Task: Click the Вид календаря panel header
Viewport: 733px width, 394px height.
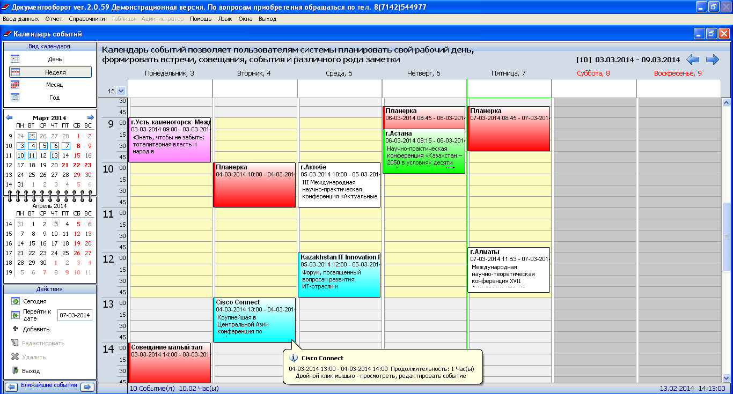Action: click(x=49, y=46)
